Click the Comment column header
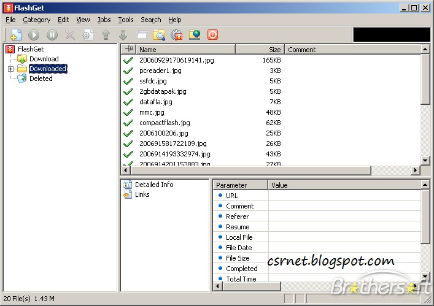Viewport: 434px width, 306px height. pos(352,50)
